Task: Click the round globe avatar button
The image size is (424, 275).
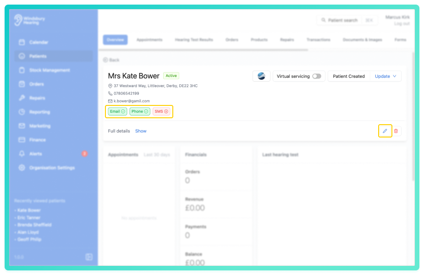Action: (x=261, y=76)
